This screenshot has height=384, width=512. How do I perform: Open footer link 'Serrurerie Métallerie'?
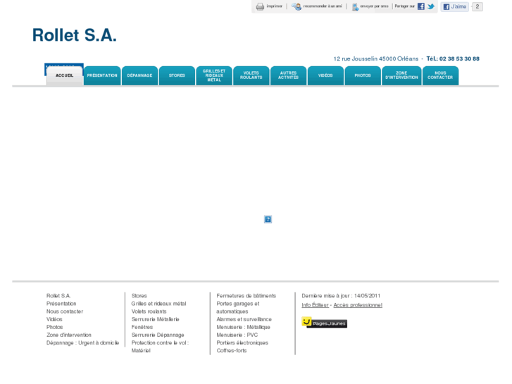tap(156, 319)
